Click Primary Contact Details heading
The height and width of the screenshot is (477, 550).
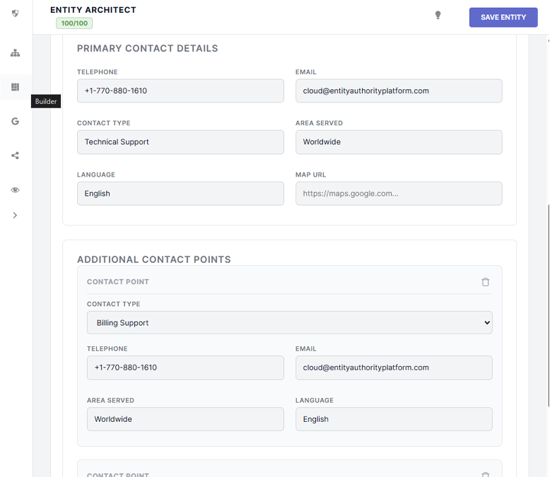point(147,48)
